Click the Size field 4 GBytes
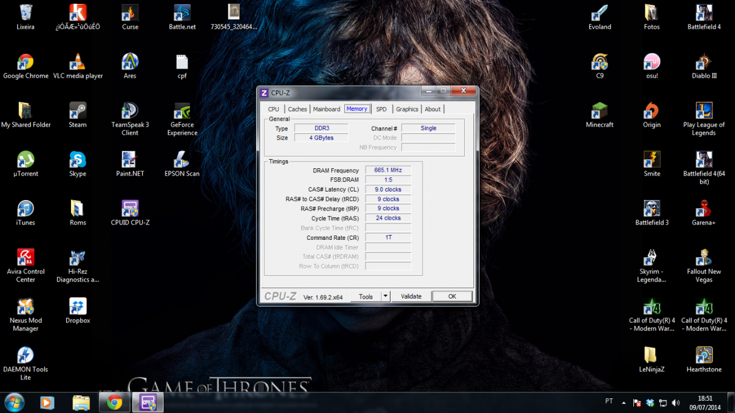The height and width of the screenshot is (413, 735). click(321, 138)
